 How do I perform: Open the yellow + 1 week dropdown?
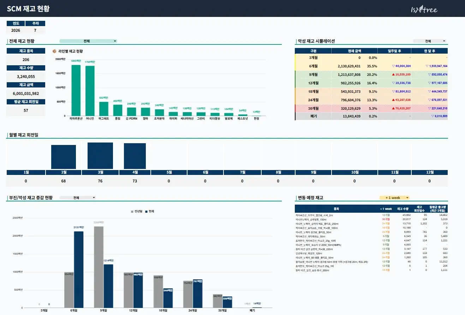point(394,198)
